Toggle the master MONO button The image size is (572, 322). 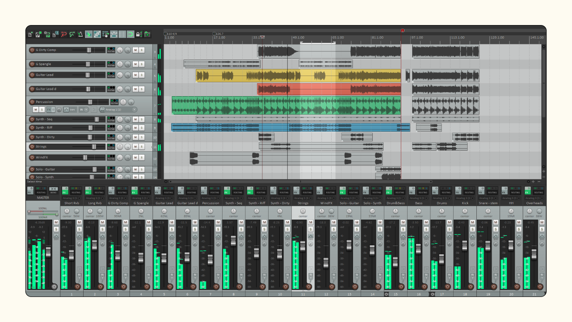point(54,191)
